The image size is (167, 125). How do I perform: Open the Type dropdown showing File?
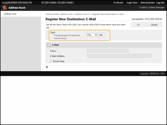[x=92, y=35]
